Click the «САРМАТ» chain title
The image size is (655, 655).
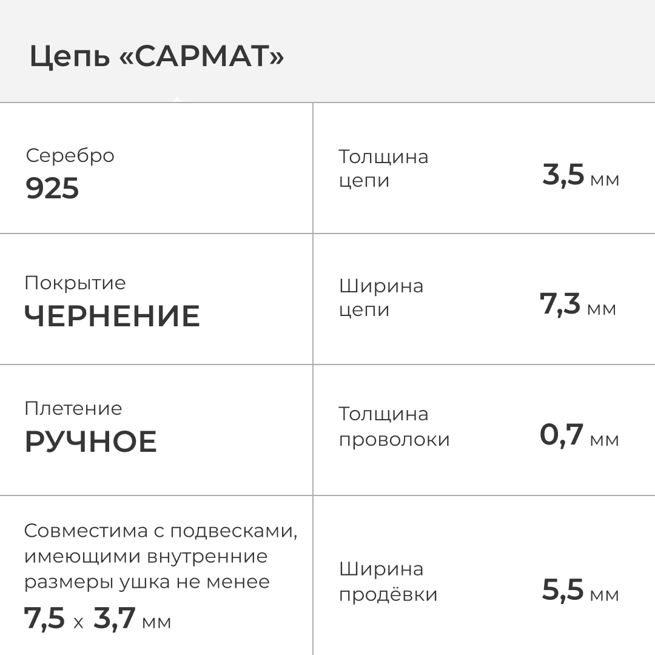tap(156, 57)
